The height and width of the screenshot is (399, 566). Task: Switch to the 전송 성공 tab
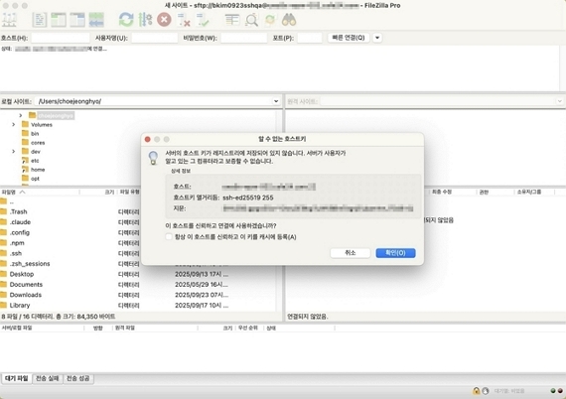point(78,378)
